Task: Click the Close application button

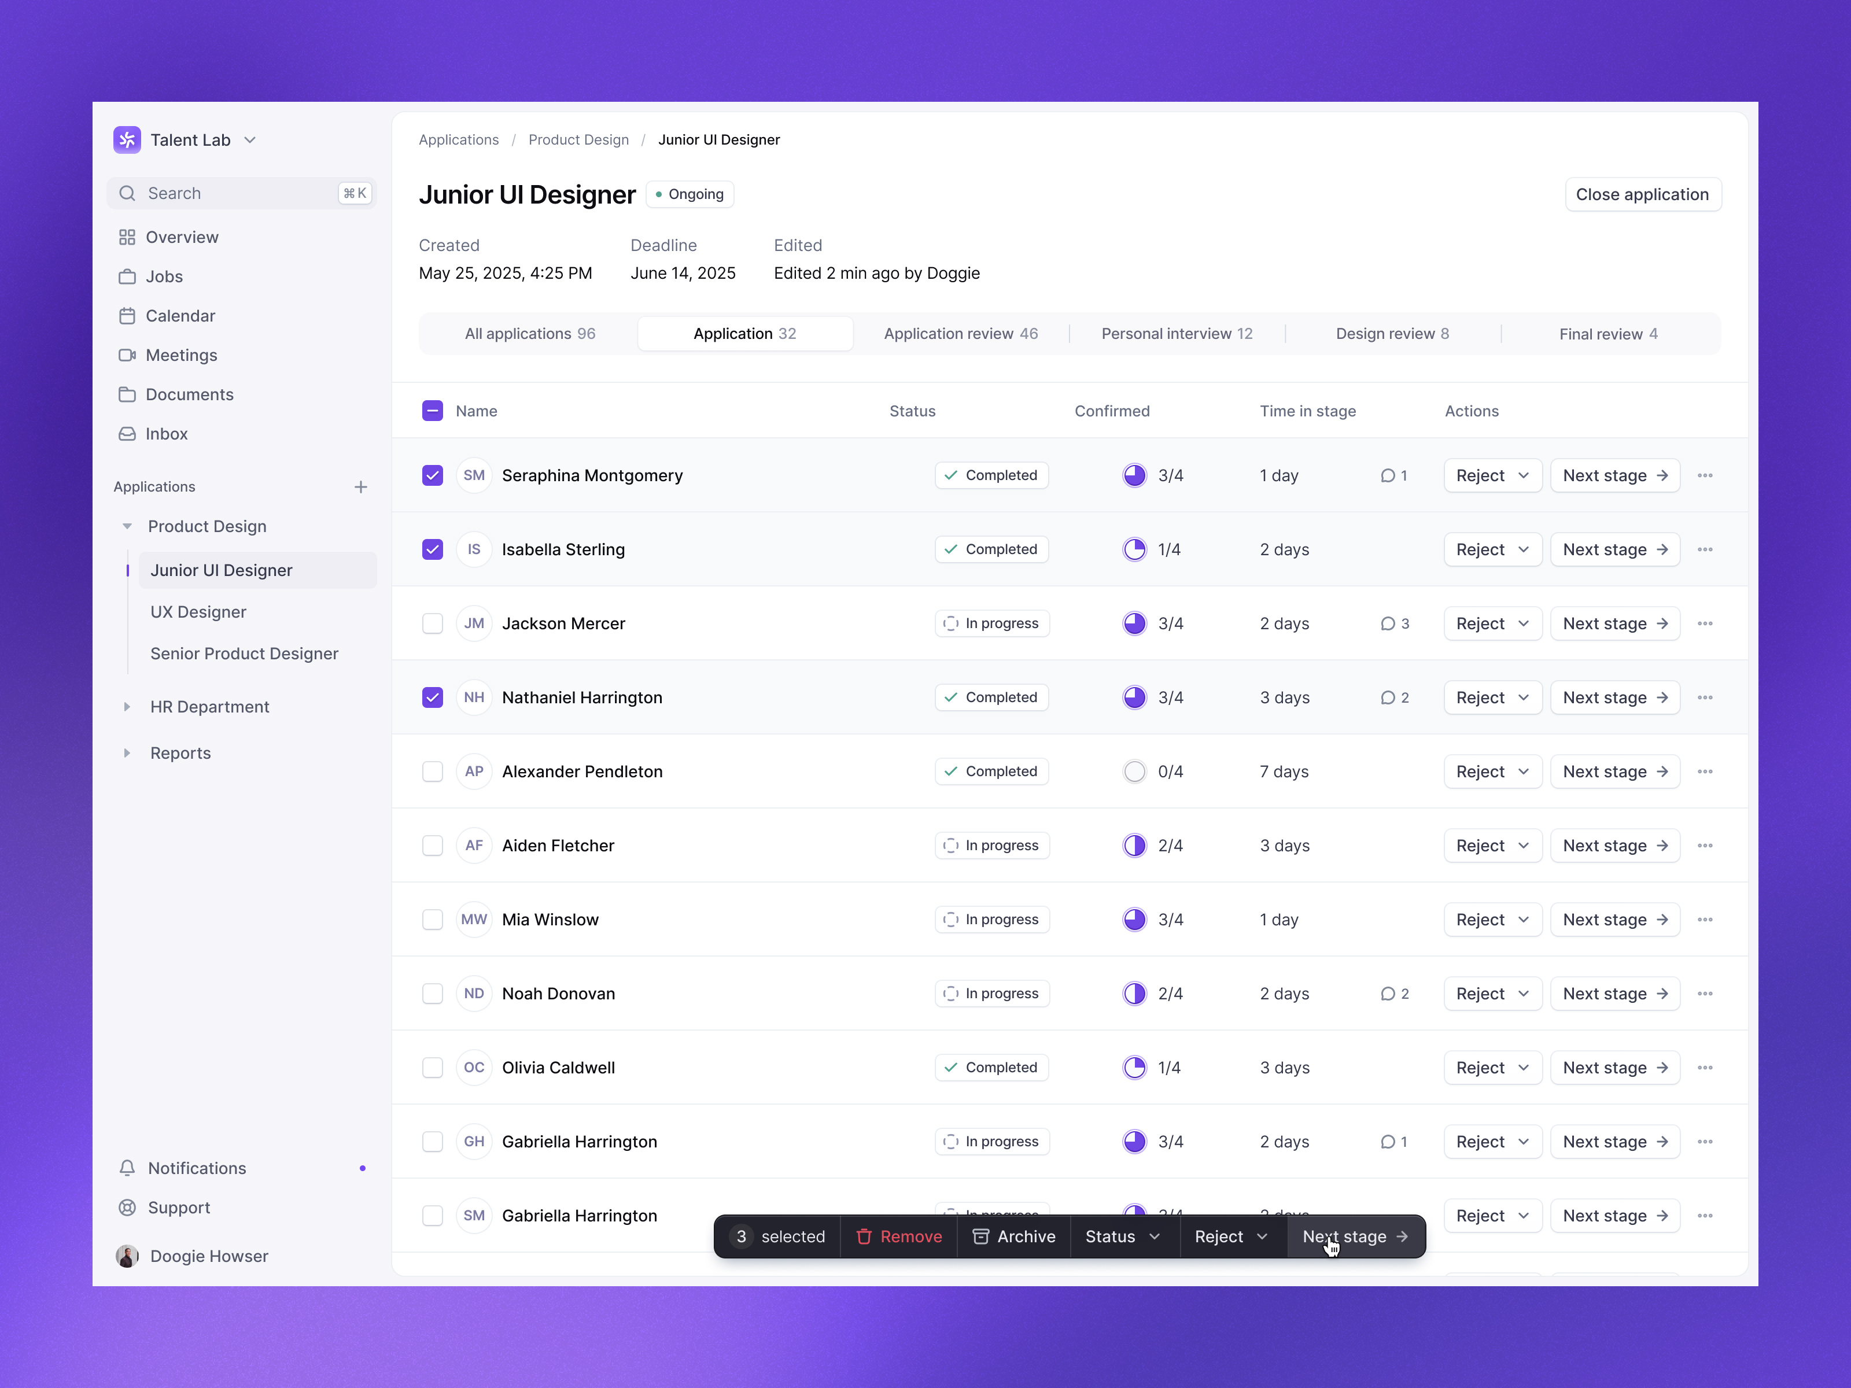Action: pos(1642,194)
